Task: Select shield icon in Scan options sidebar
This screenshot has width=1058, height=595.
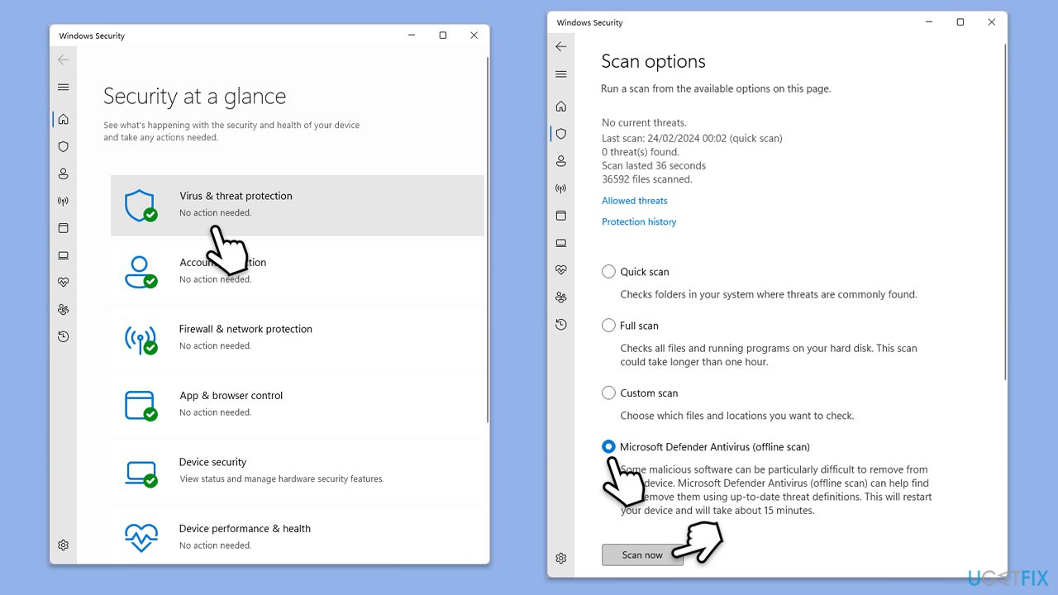Action: coord(561,133)
